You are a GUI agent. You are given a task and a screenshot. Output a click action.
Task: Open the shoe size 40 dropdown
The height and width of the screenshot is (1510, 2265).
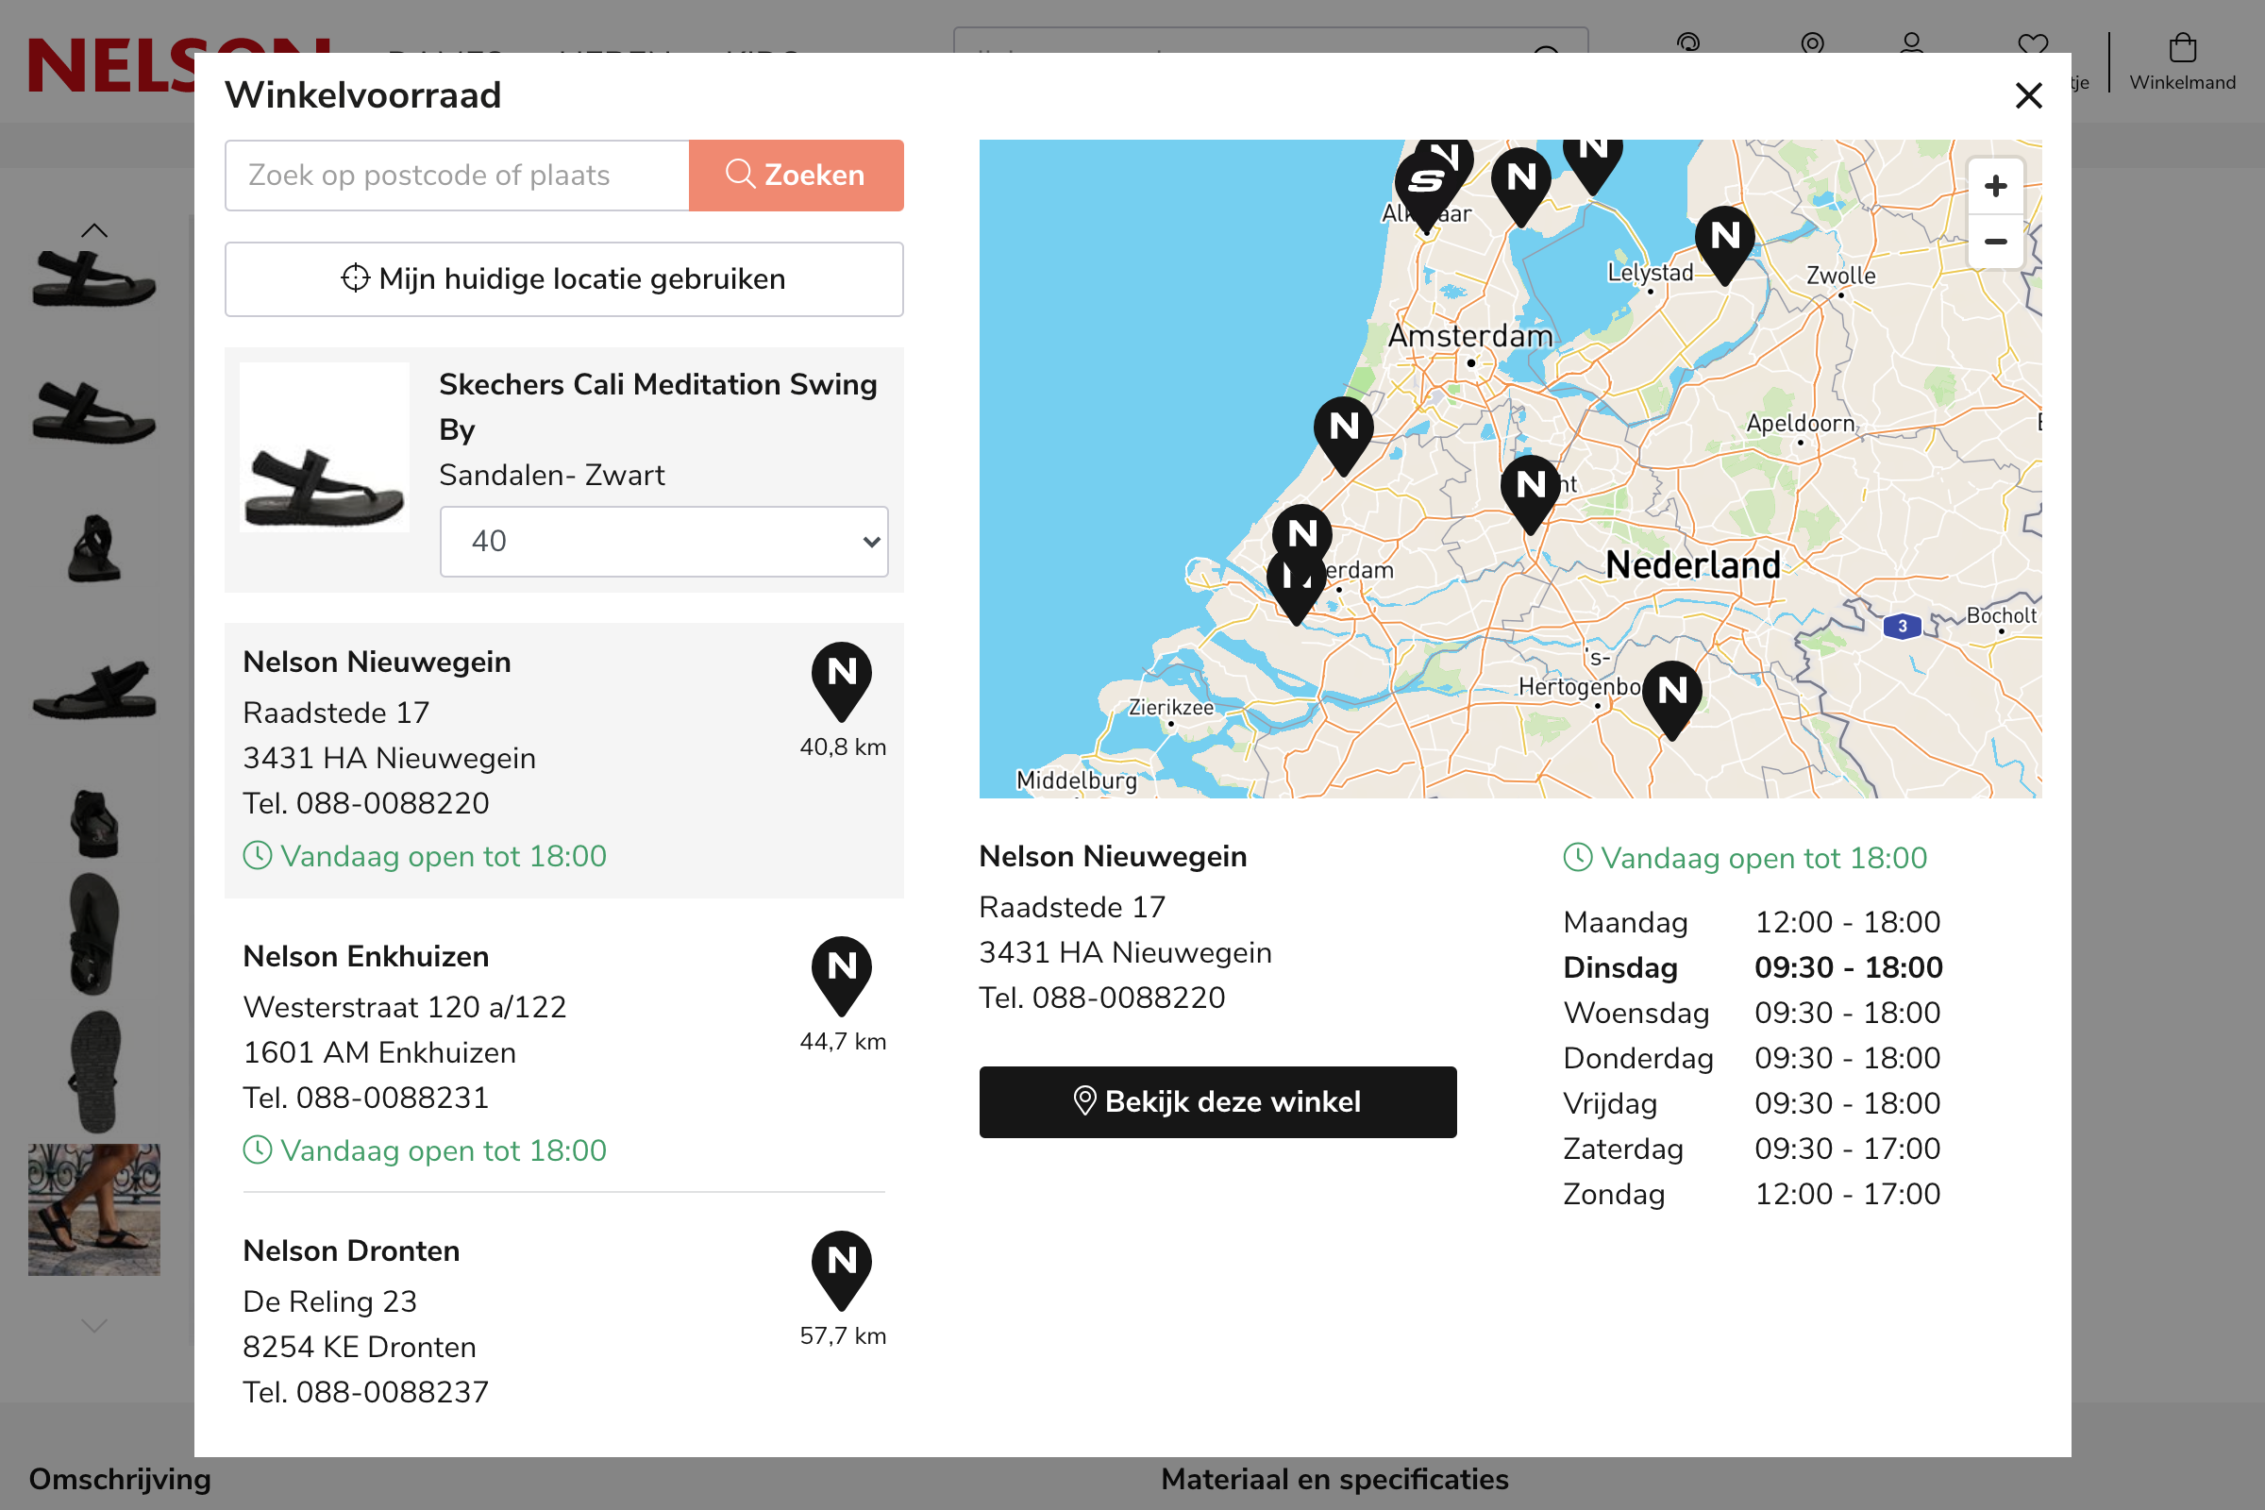click(x=663, y=541)
